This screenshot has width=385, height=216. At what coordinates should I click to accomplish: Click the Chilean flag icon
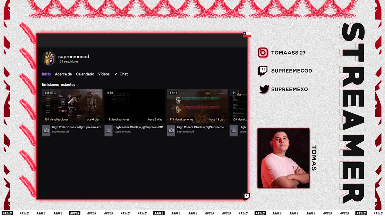tap(246, 34)
